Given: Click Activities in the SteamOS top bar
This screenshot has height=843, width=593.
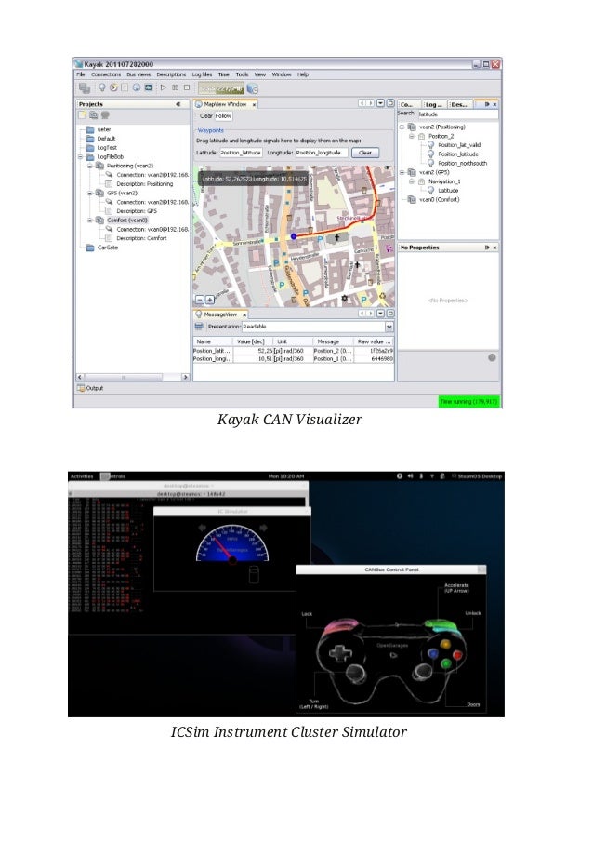Looking at the screenshot, I should point(82,476).
